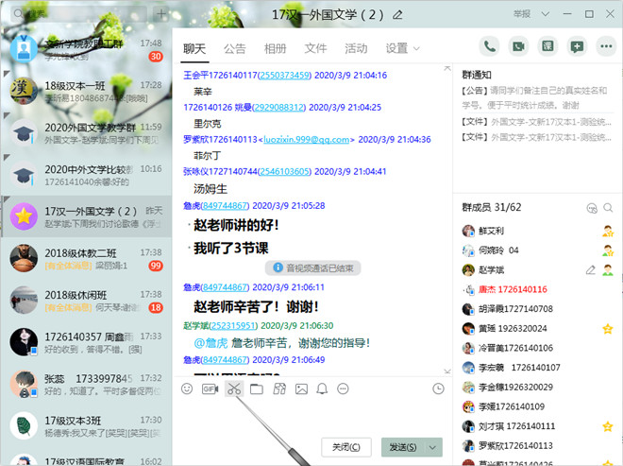This screenshot has width=623, height=466.
Task: Expand the 设置 settings dropdown tab
Action: coord(403,48)
